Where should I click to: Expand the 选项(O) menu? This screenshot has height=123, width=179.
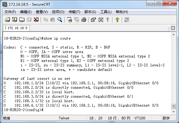(58, 12)
